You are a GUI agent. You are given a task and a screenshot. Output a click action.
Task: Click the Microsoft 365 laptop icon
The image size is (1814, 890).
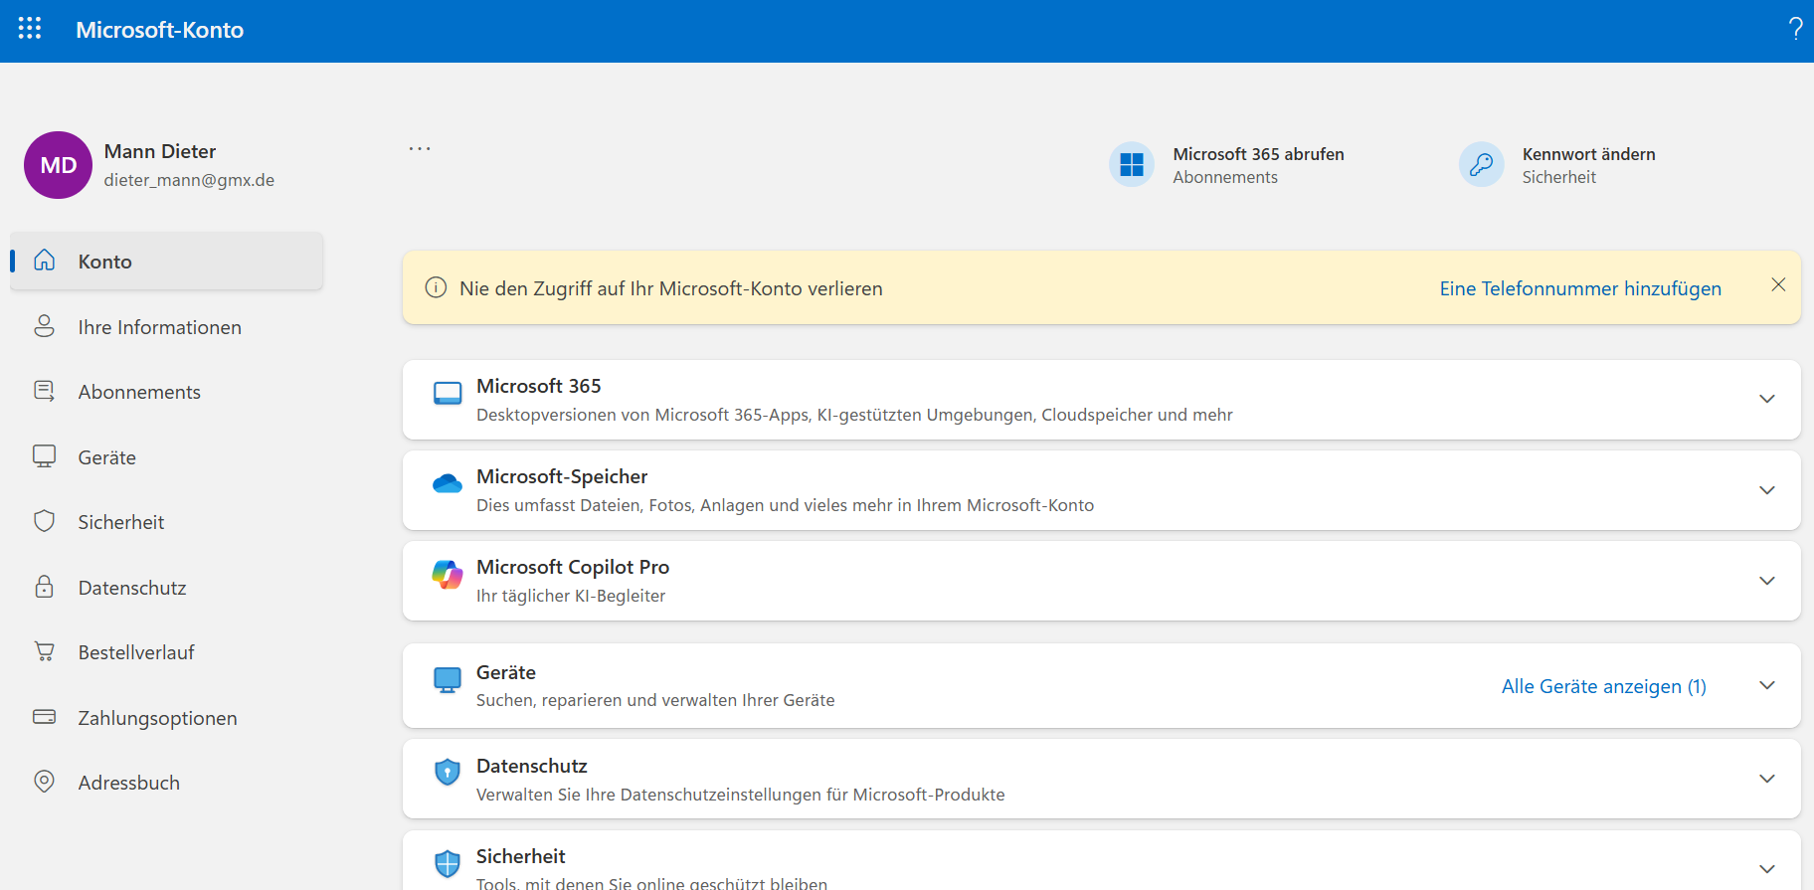click(x=448, y=394)
